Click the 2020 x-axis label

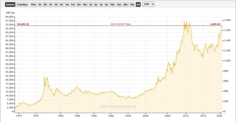coord(219,116)
